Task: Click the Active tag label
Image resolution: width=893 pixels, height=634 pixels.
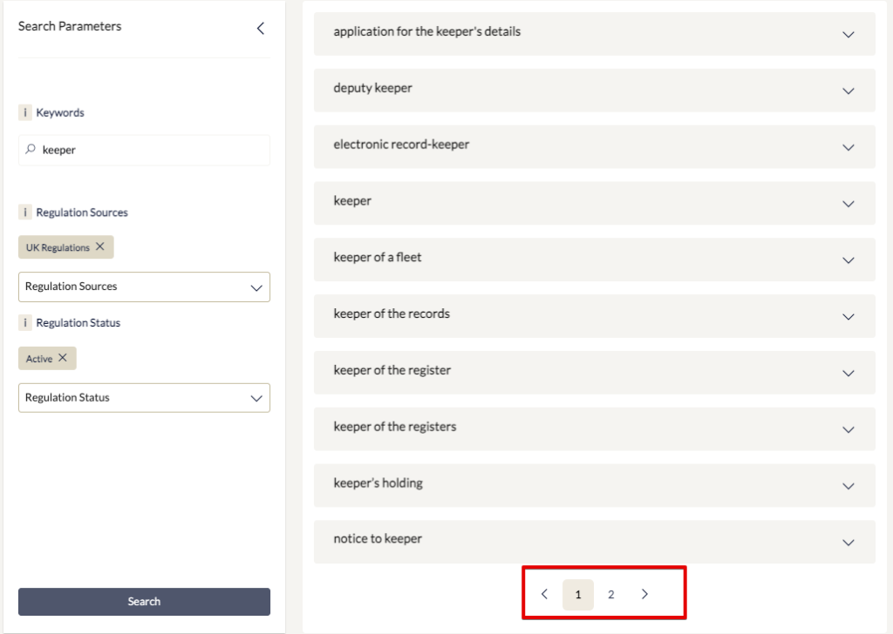Action: (39, 359)
